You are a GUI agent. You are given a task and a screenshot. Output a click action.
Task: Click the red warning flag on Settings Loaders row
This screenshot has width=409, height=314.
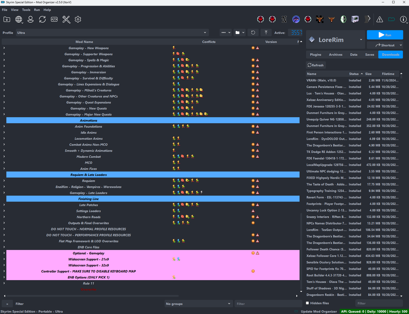(253, 211)
